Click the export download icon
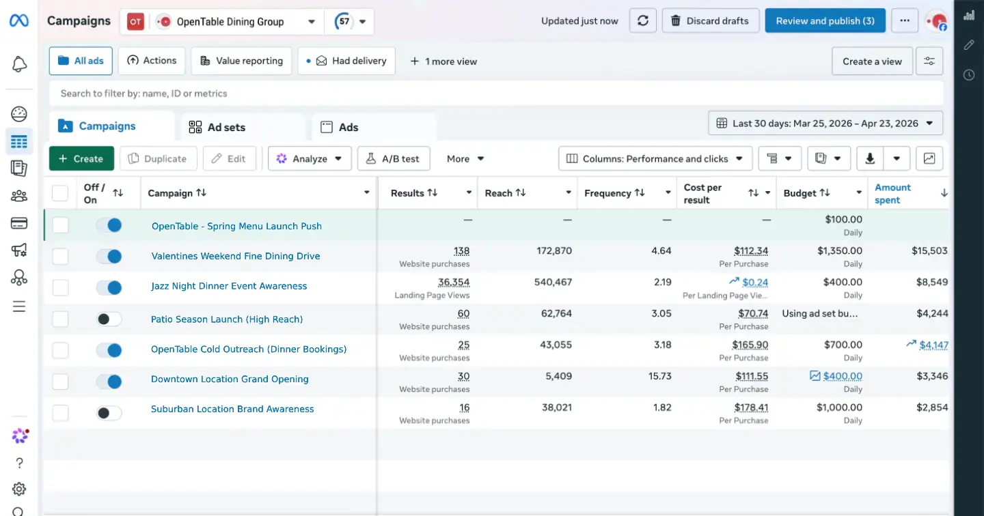This screenshot has width=984, height=516. pos(870,158)
